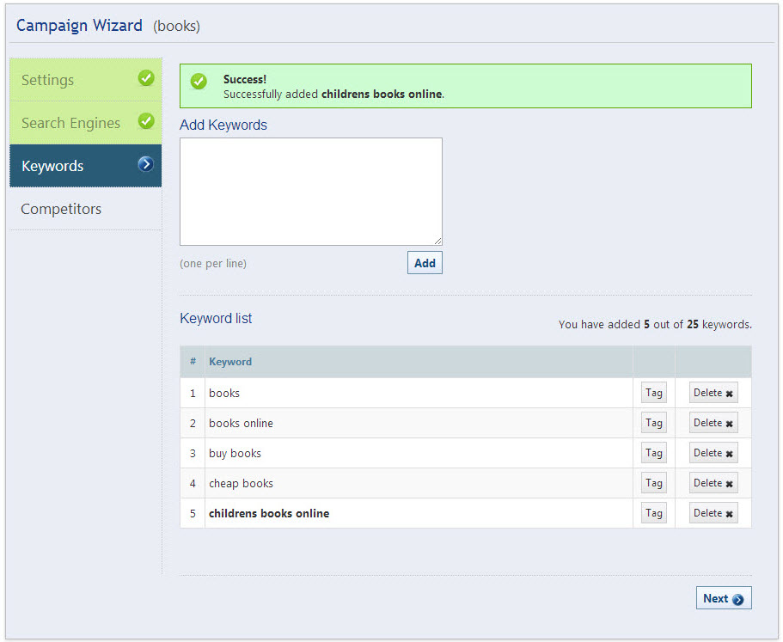
Task: Delete the 'cheap books' keyword
Action: (713, 483)
